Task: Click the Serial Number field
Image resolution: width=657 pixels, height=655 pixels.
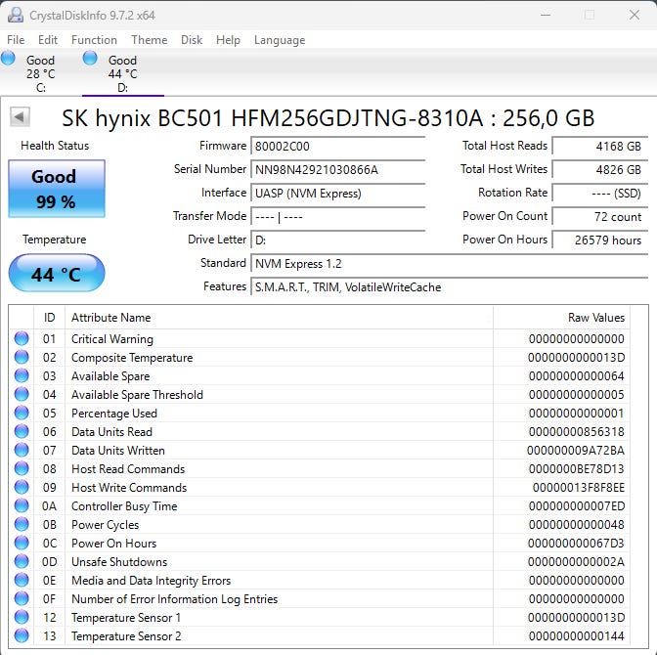Action: [x=338, y=169]
